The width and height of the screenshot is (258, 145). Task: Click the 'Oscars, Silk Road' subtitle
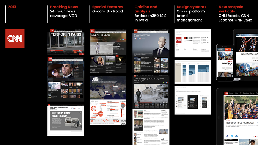[107, 11]
